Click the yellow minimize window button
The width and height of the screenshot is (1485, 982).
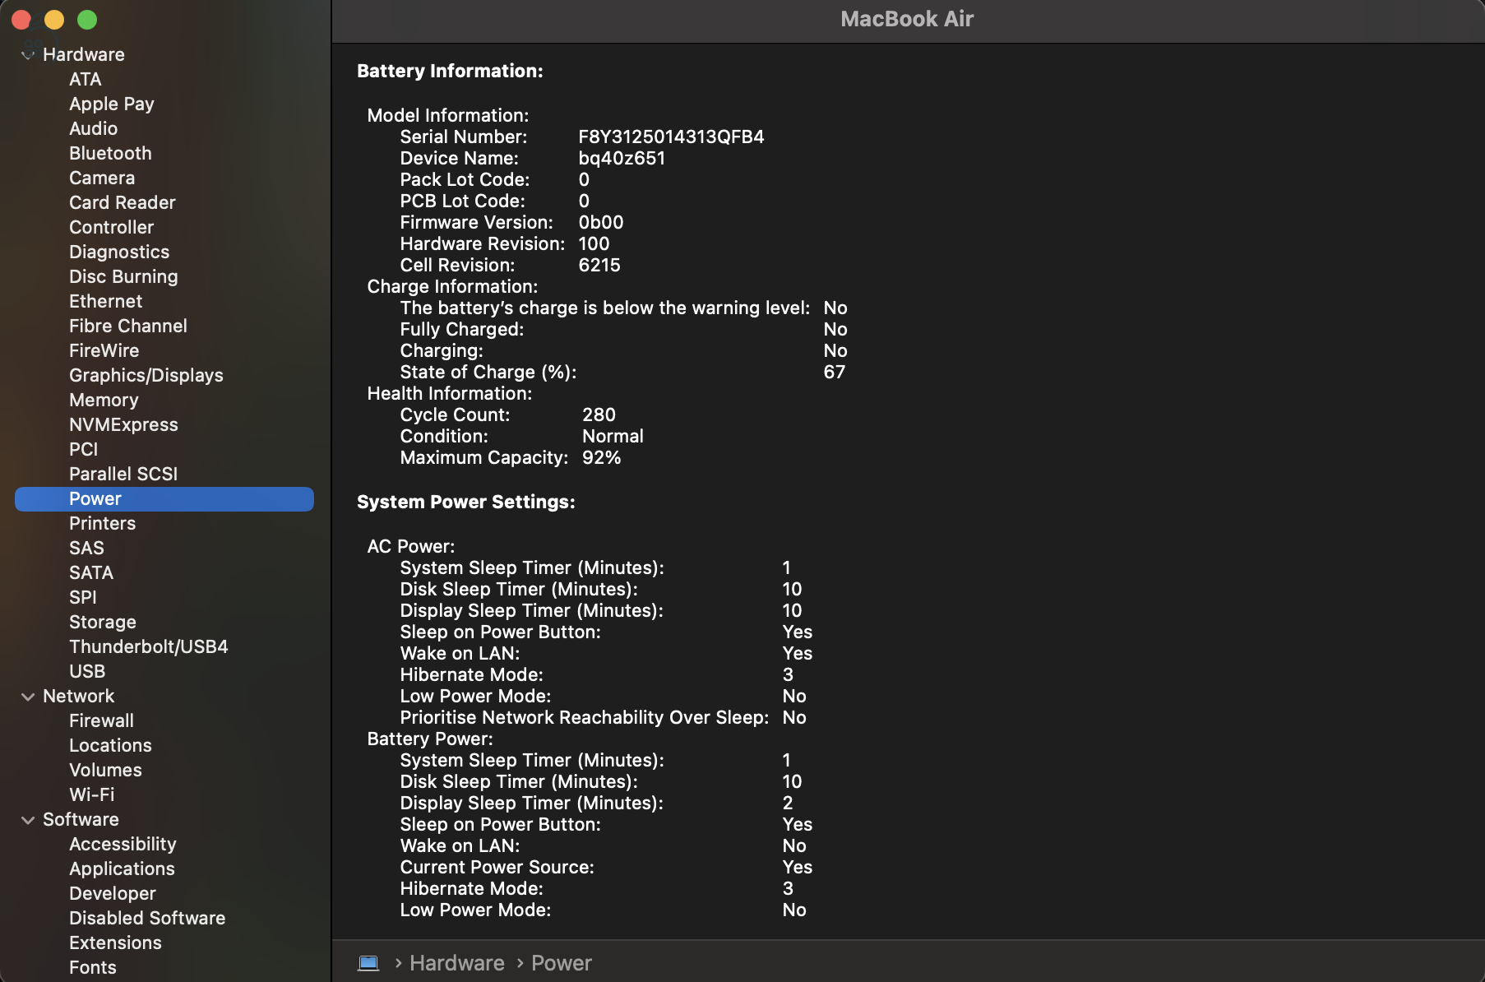(54, 19)
